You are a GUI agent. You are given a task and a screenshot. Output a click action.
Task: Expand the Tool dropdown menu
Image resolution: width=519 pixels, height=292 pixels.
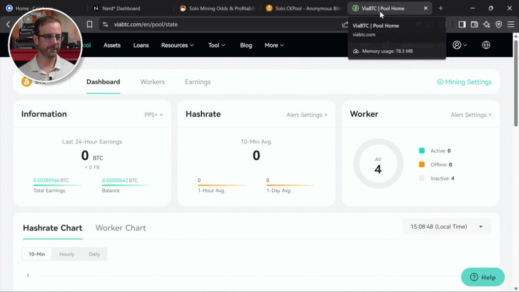[216, 45]
